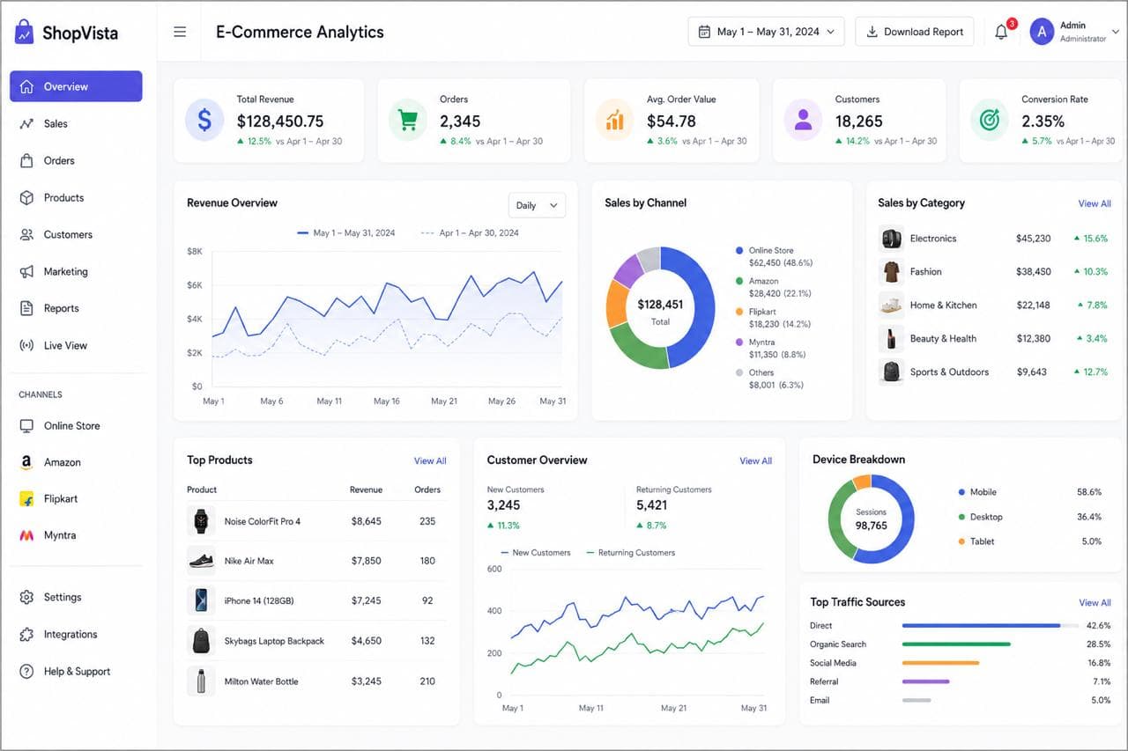Click the Amazon logo icon in Channels
Viewport: 1128px width, 751px height.
(26, 462)
